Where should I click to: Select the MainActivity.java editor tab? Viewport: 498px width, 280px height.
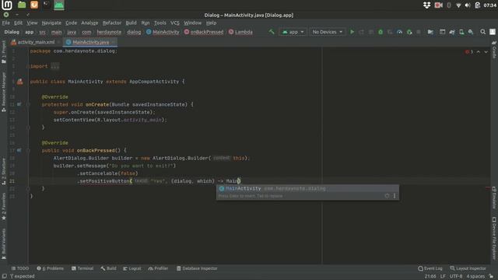coord(90,42)
